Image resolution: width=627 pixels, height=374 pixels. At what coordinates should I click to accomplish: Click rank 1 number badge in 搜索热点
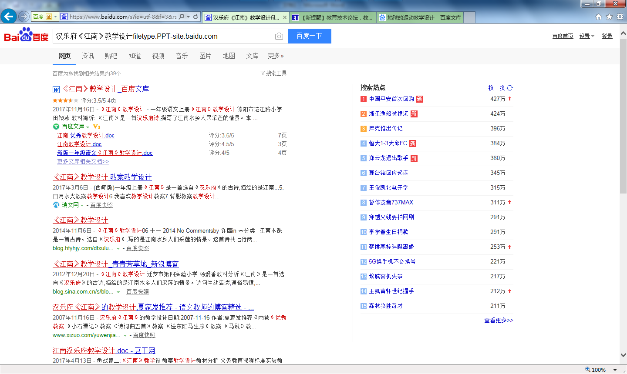364,99
